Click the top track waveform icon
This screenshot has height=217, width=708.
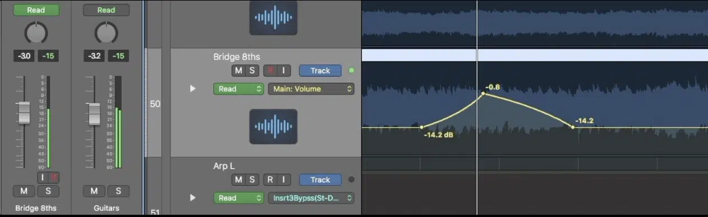273,17
